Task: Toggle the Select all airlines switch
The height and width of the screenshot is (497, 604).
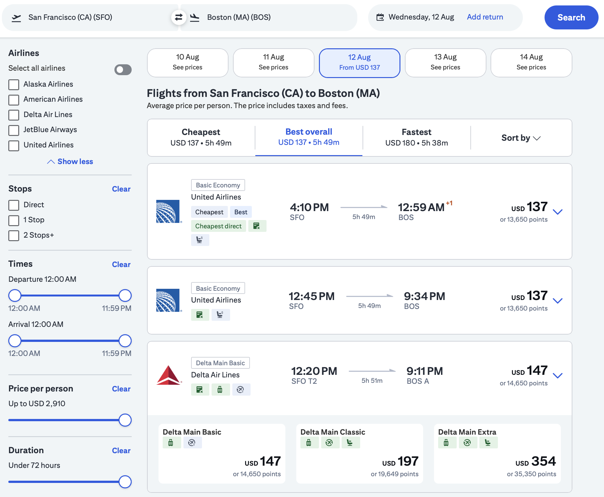Action: coord(123,69)
